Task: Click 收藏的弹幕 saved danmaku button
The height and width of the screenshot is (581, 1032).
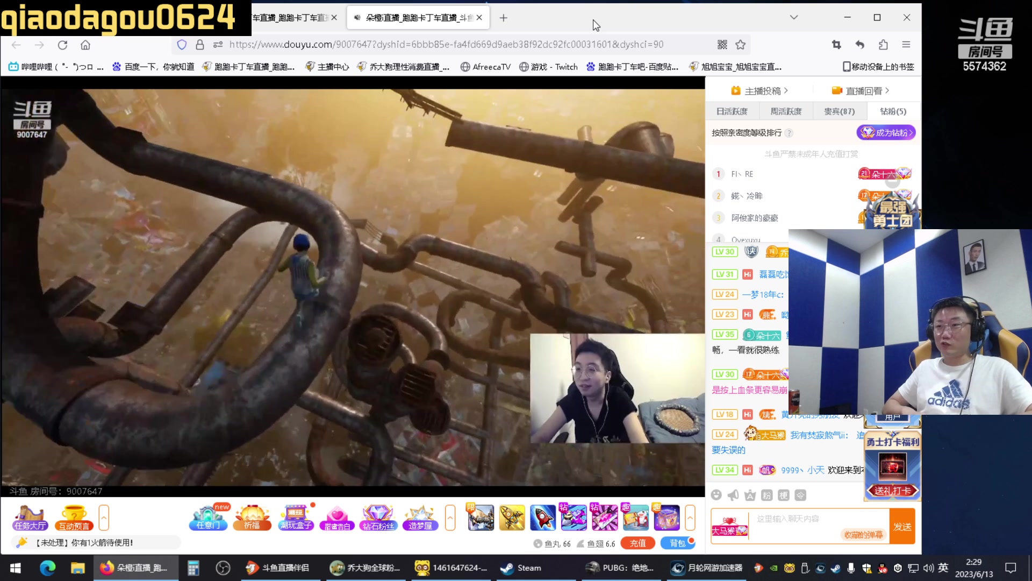Action: click(x=863, y=535)
